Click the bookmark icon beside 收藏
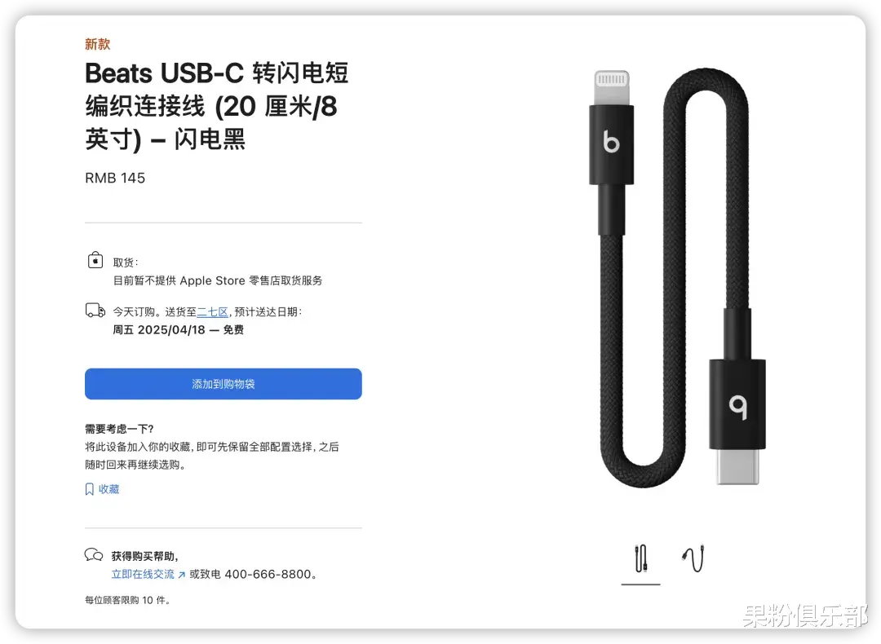The image size is (881, 644). [90, 489]
